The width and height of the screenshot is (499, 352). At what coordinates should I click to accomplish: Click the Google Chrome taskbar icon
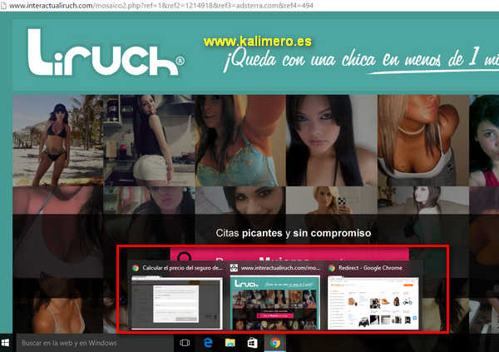[274, 342]
